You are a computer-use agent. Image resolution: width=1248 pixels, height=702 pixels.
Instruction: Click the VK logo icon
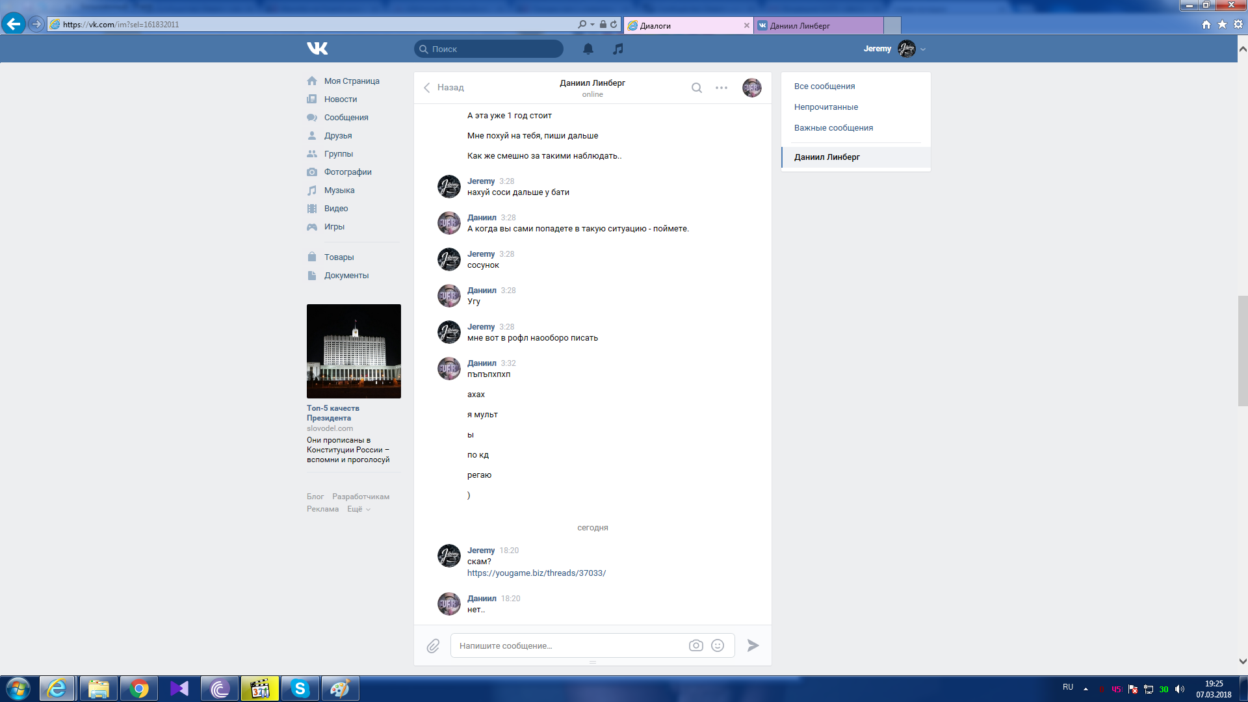click(317, 49)
